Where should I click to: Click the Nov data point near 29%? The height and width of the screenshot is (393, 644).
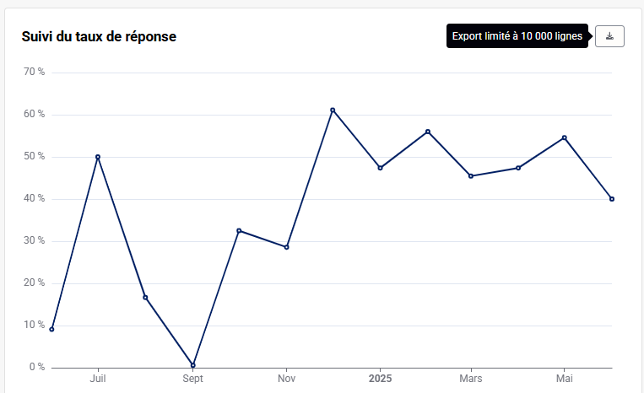click(287, 247)
